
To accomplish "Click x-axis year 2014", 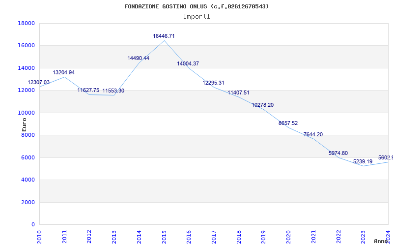I will tap(139, 237).
